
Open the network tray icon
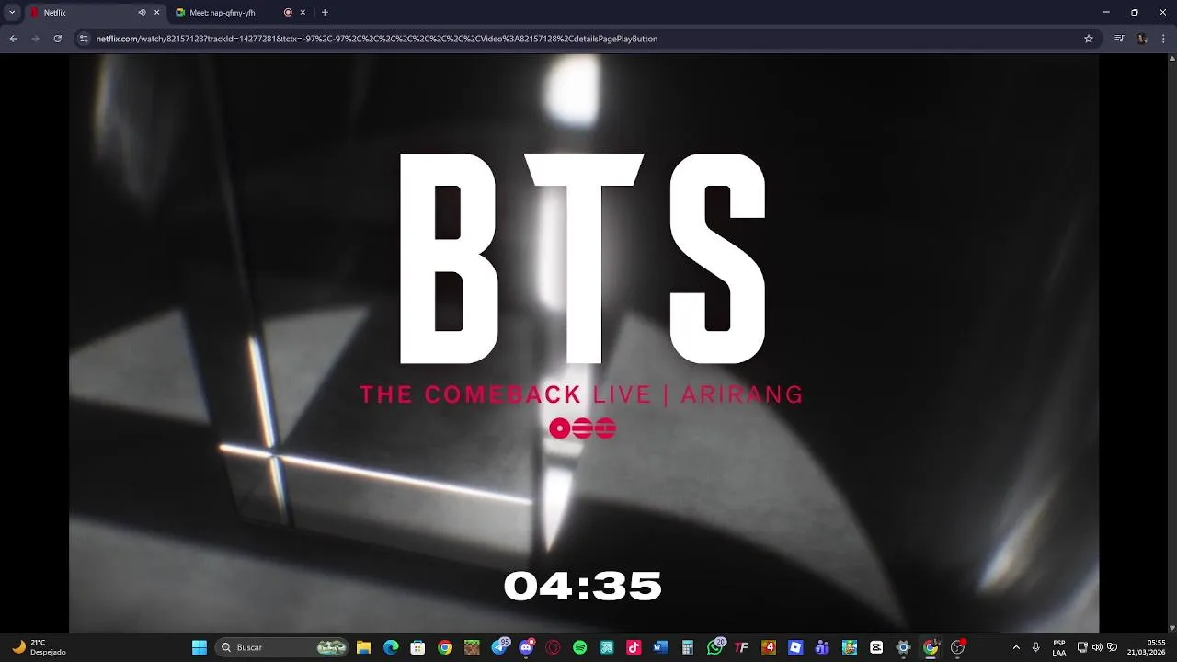click(x=1082, y=647)
